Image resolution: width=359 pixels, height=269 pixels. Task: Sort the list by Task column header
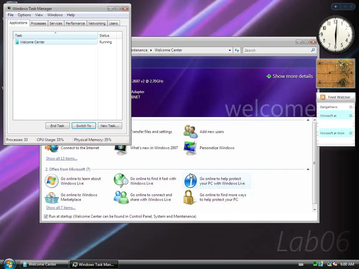point(55,35)
